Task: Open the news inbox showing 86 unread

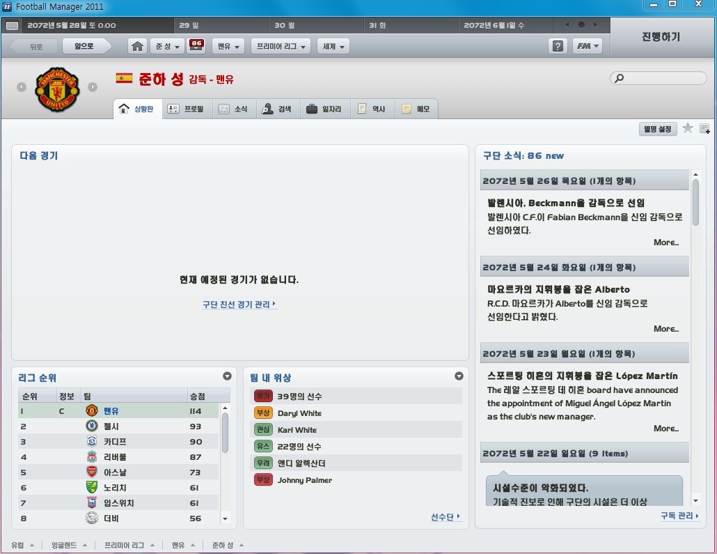Action: coord(196,46)
